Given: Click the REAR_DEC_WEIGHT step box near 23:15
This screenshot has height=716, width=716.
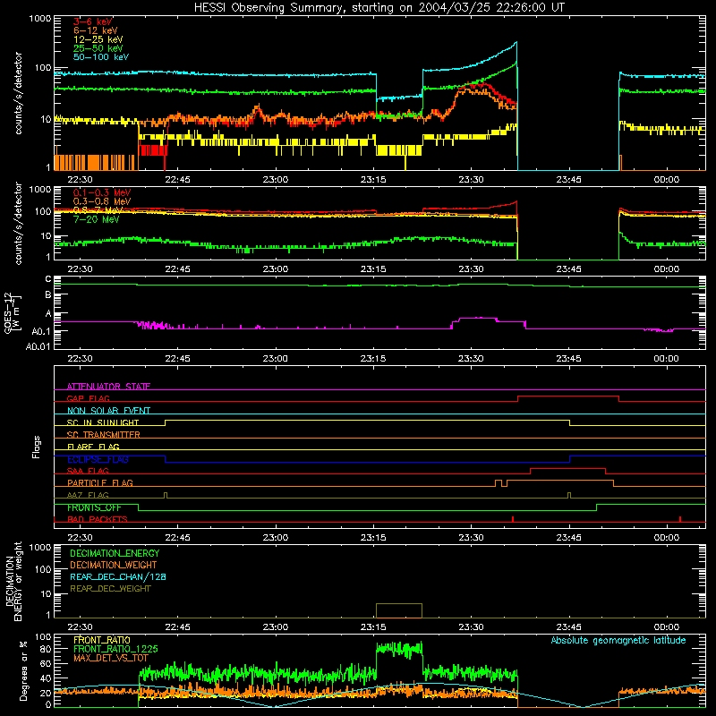Looking at the screenshot, I should tap(399, 610).
